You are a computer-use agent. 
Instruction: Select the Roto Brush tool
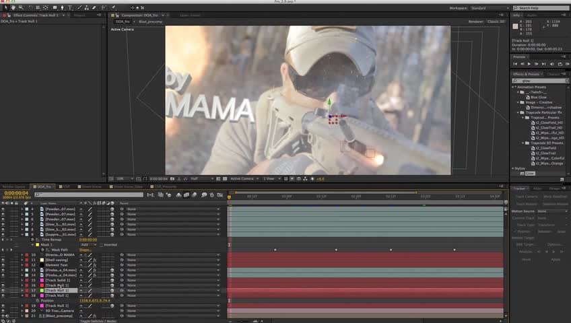click(x=104, y=7)
